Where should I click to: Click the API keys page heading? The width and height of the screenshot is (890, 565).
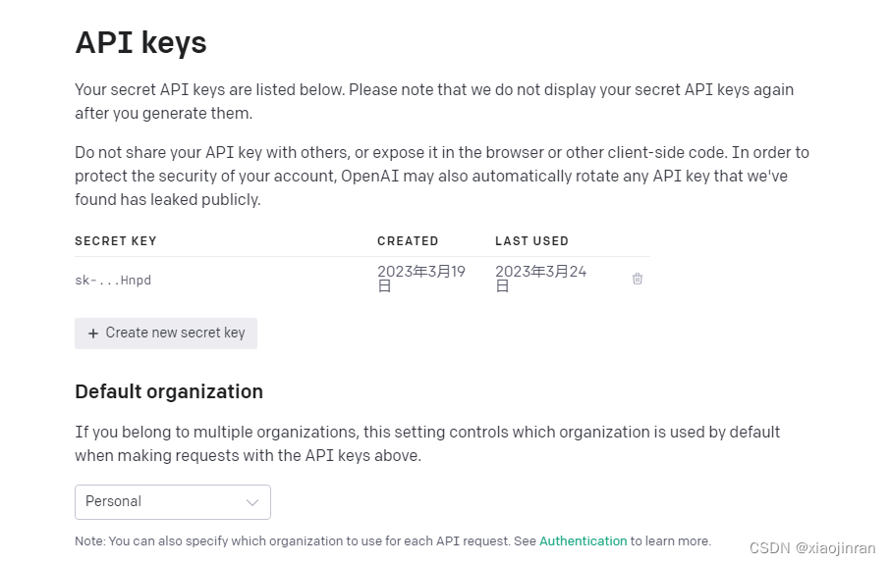point(140,42)
